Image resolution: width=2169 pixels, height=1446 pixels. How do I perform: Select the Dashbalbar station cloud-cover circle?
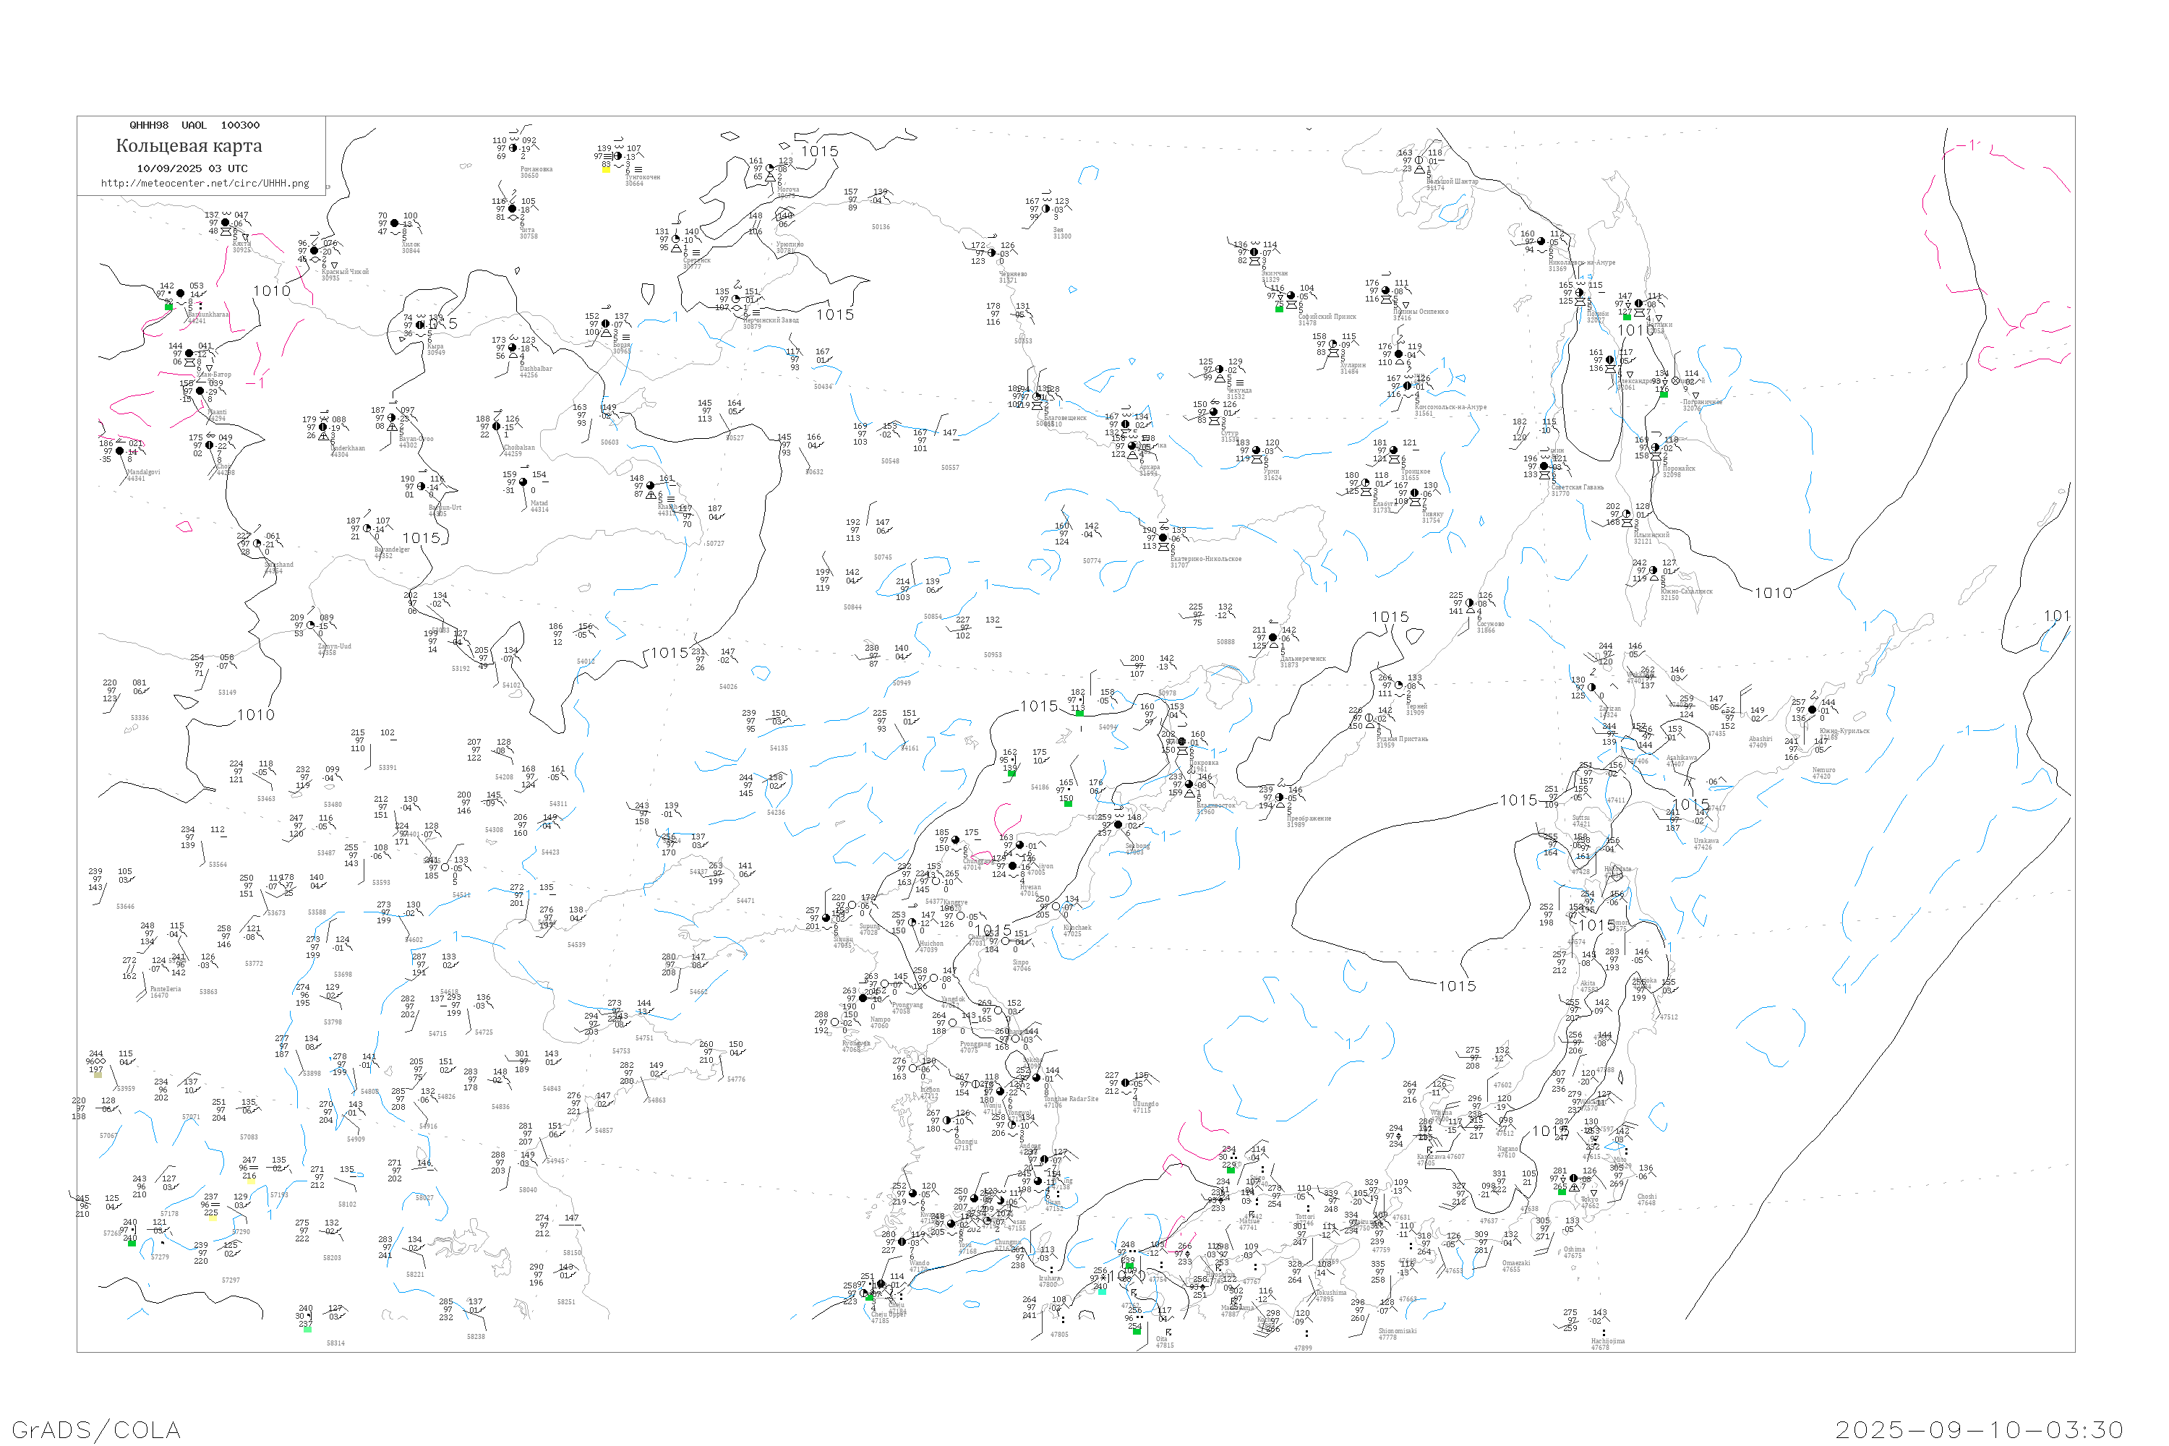(513, 348)
